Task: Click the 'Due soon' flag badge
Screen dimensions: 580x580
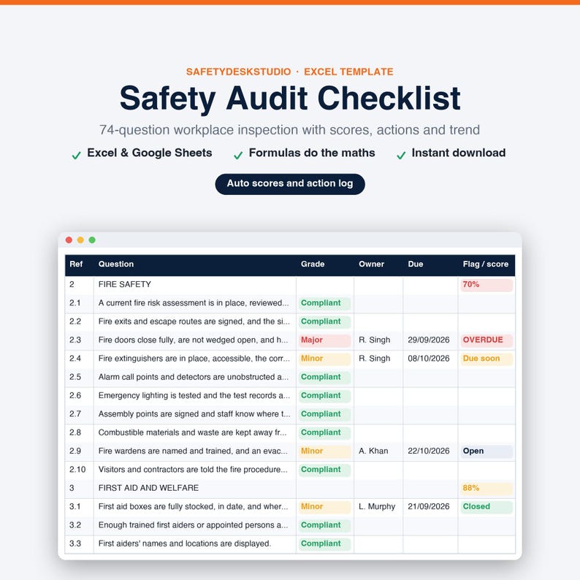Action: [x=486, y=359]
